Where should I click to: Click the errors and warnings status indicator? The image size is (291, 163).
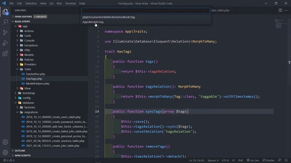click(x=9, y=160)
